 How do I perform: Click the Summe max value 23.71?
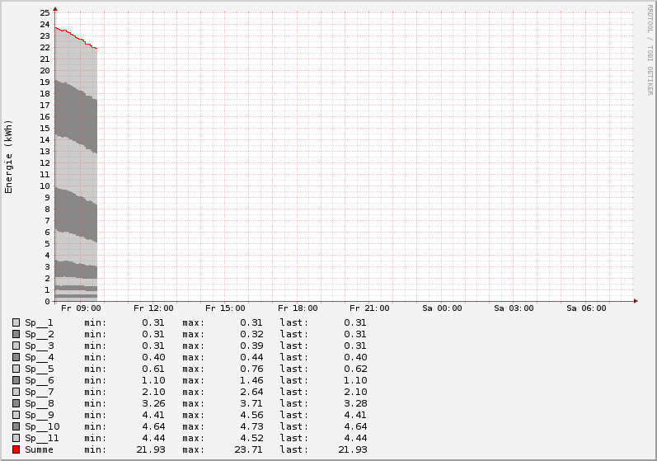coord(251,449)
